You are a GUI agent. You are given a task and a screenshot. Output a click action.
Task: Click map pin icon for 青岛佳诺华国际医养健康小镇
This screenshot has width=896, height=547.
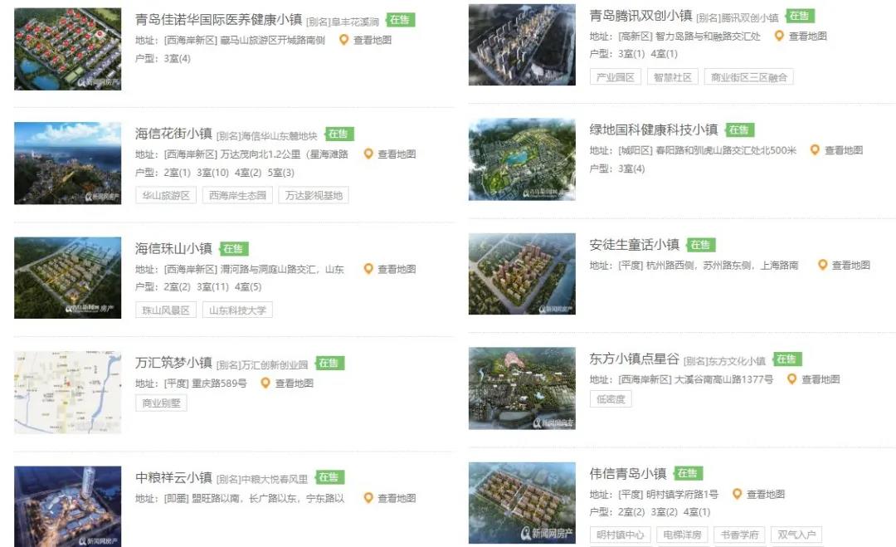[343, 40]
